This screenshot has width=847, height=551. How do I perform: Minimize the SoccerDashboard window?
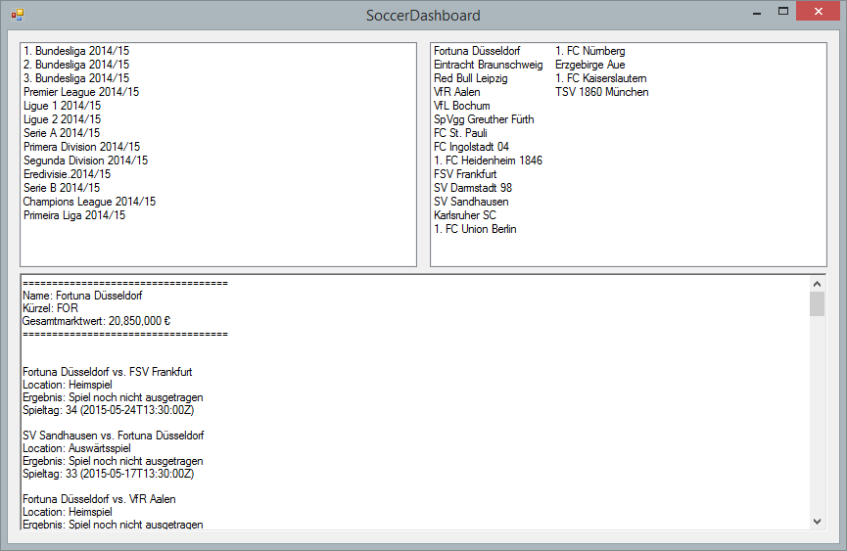(x=757, y=12)
